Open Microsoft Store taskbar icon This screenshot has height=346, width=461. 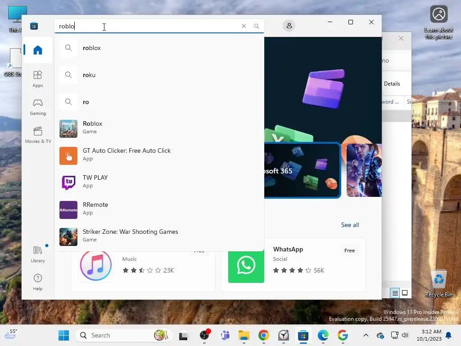[303, 335]
